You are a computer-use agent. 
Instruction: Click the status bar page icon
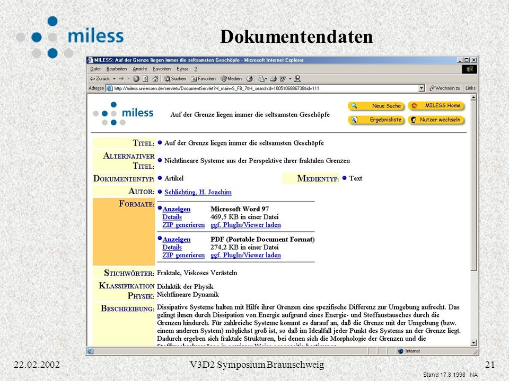90,351
